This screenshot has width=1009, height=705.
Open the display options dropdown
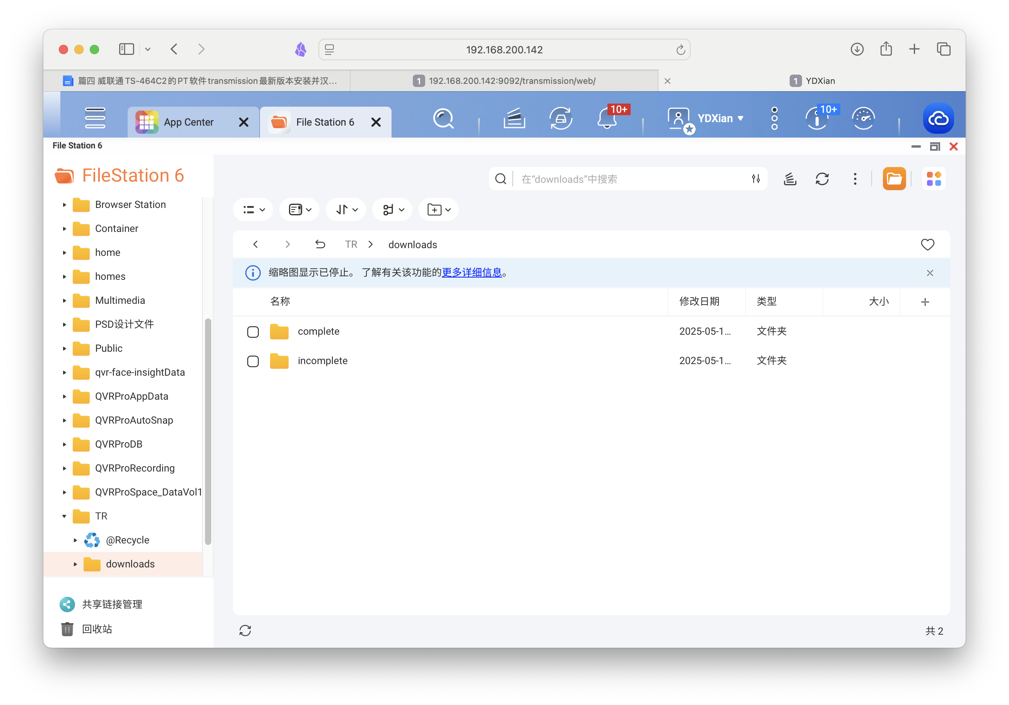click(x=300, y=210)
